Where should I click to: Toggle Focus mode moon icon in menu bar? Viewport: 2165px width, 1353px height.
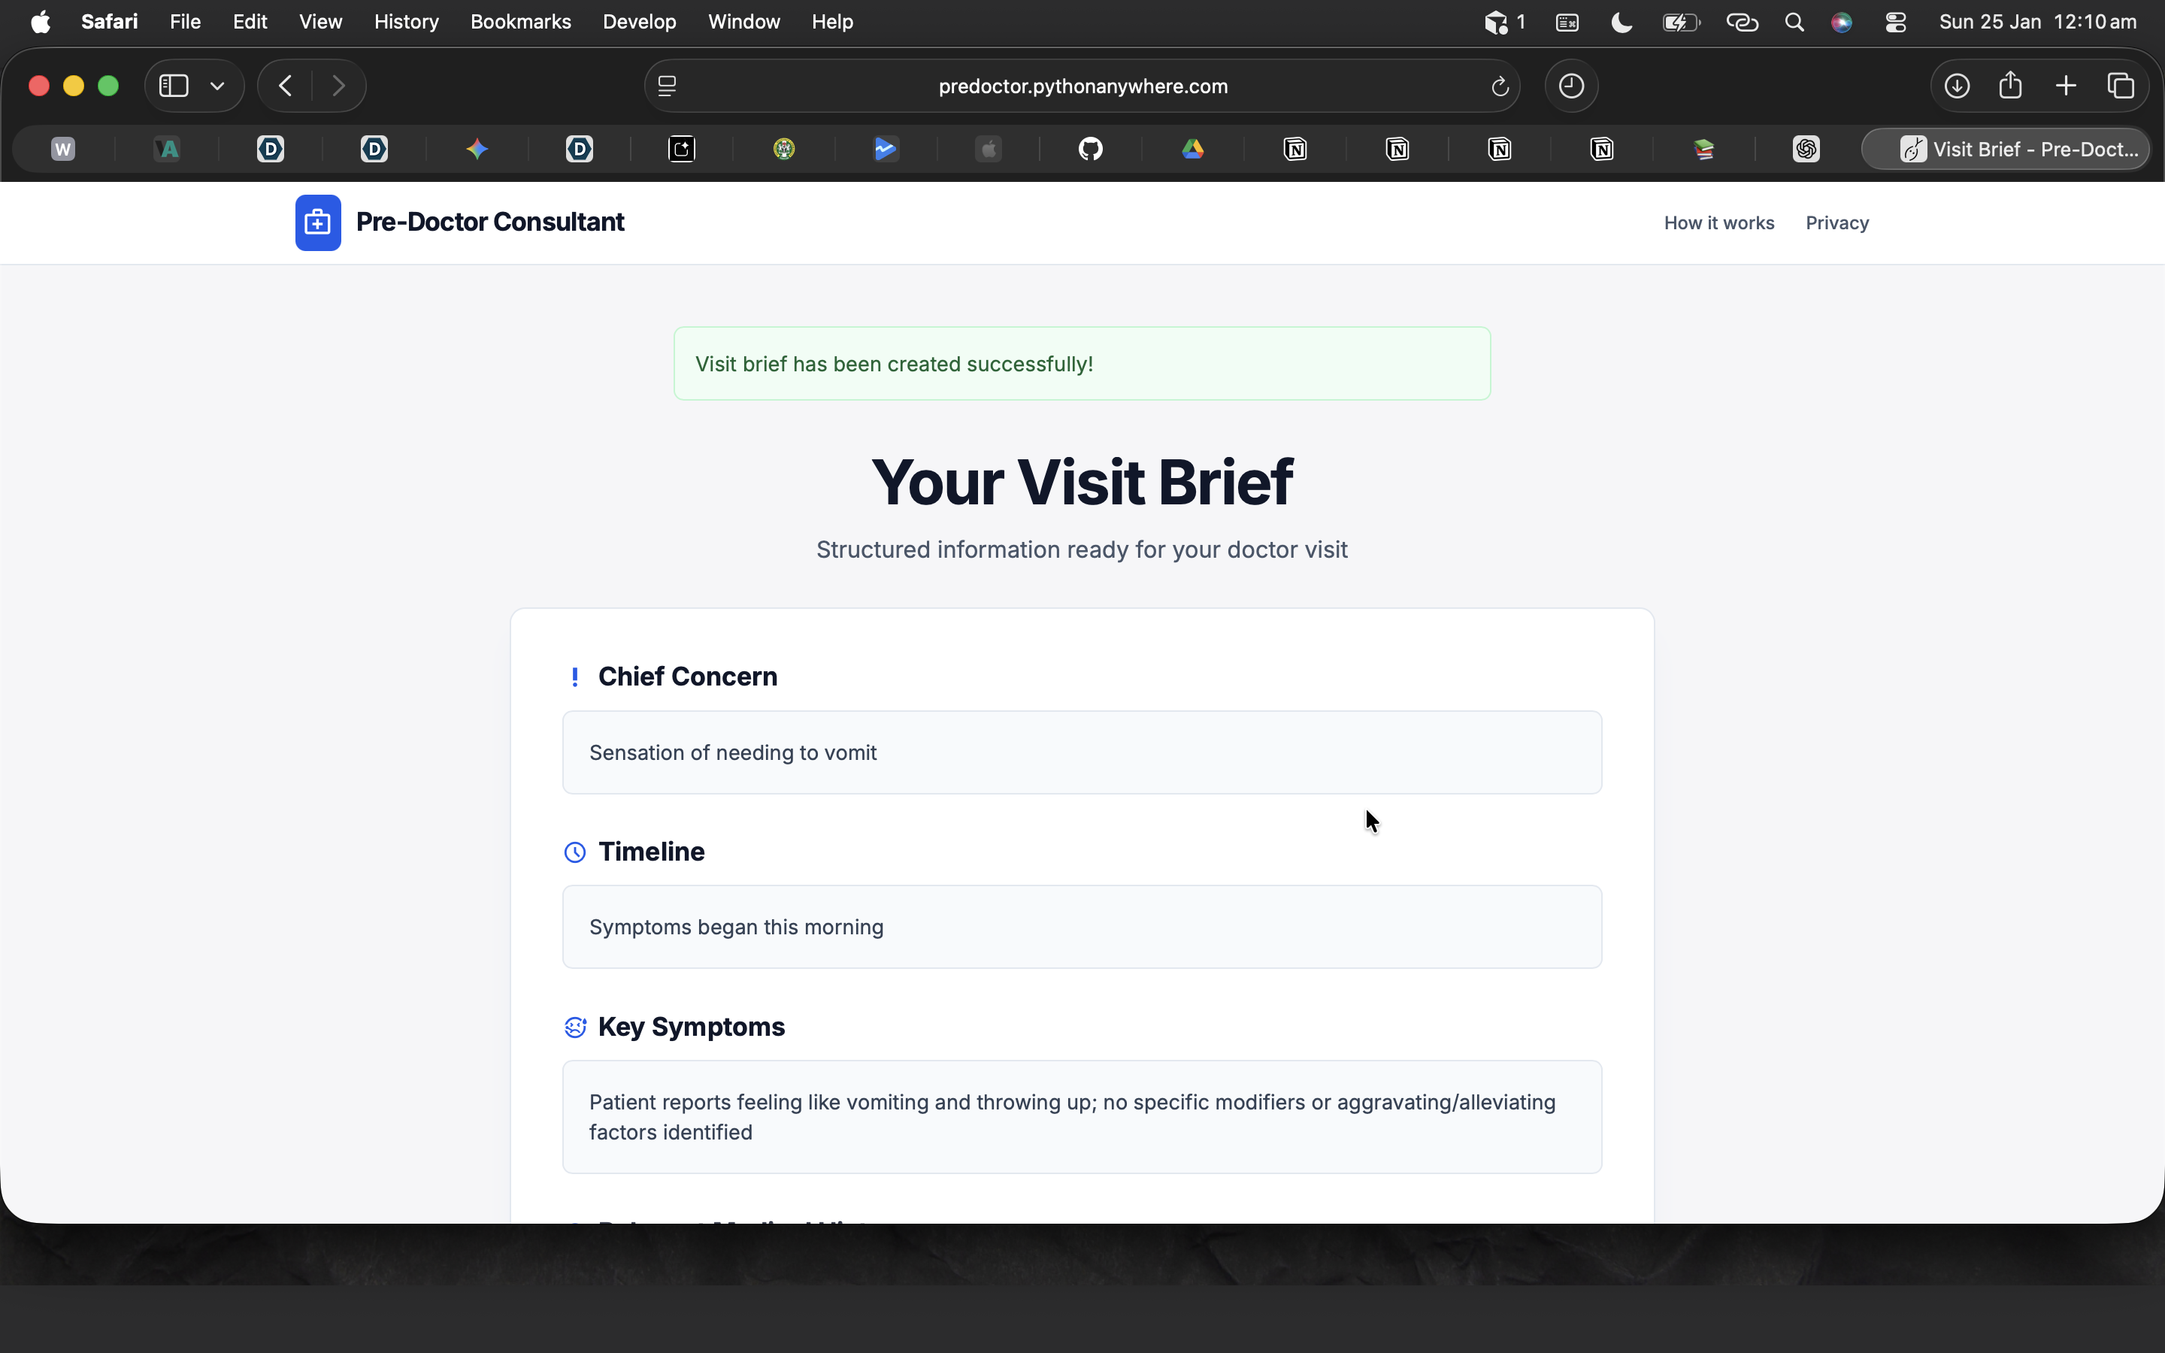[1621, 23]
